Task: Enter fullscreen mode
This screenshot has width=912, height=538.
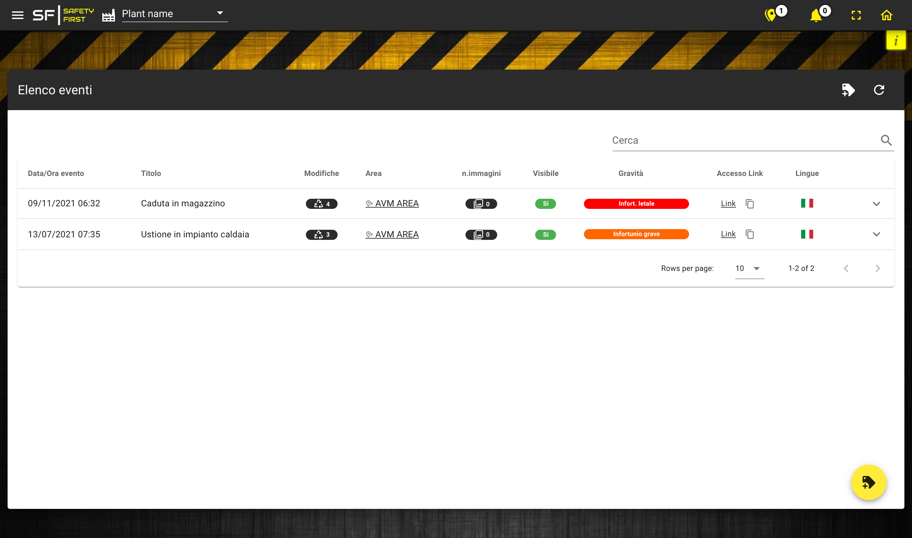Action: 856,15
